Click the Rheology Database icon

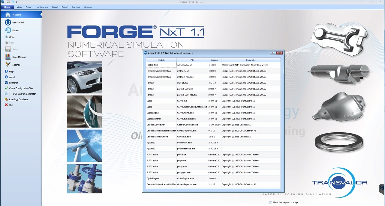[x=6, y=99]
